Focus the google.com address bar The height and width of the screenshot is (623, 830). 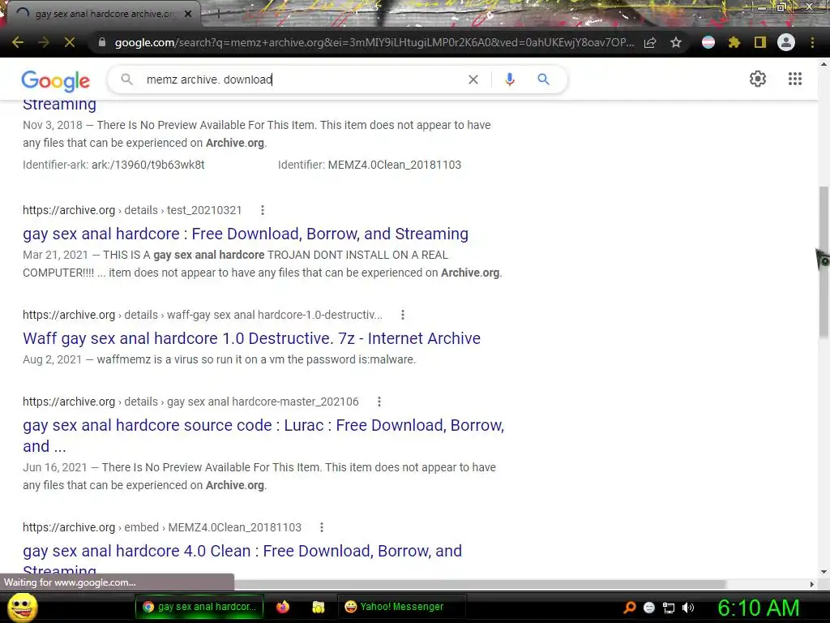374,42
